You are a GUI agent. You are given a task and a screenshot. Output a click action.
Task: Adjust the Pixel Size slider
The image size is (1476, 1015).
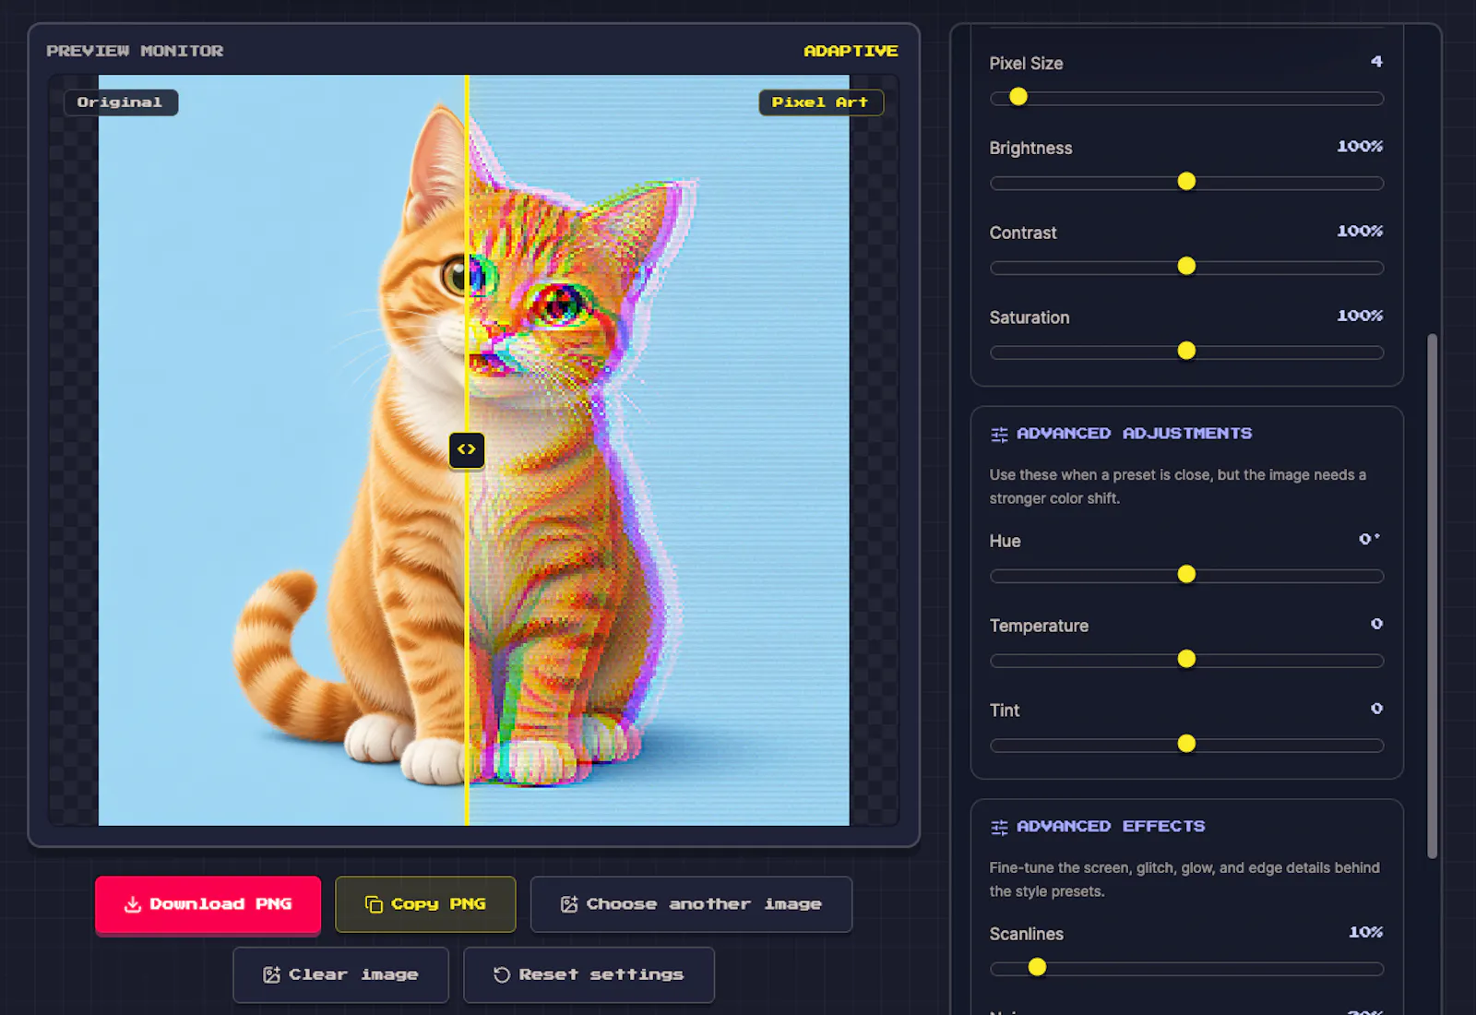(x=1186, y=98)
